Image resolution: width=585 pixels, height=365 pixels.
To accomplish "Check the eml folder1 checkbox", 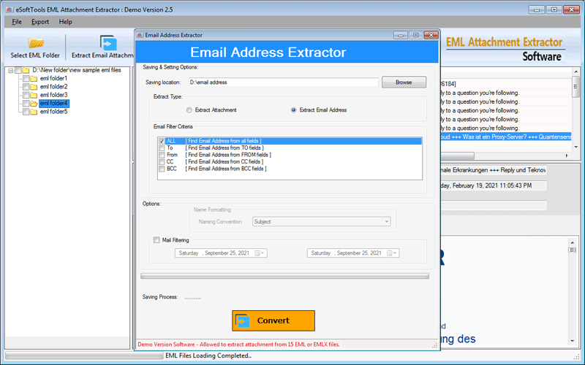I will [26, 79].
